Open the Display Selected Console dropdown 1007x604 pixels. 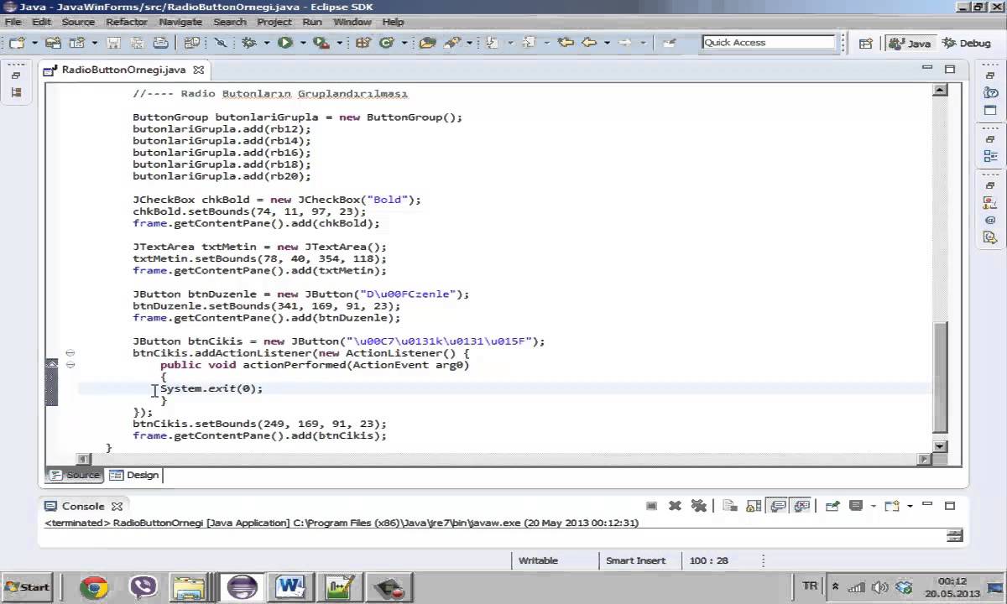point(874,507)
